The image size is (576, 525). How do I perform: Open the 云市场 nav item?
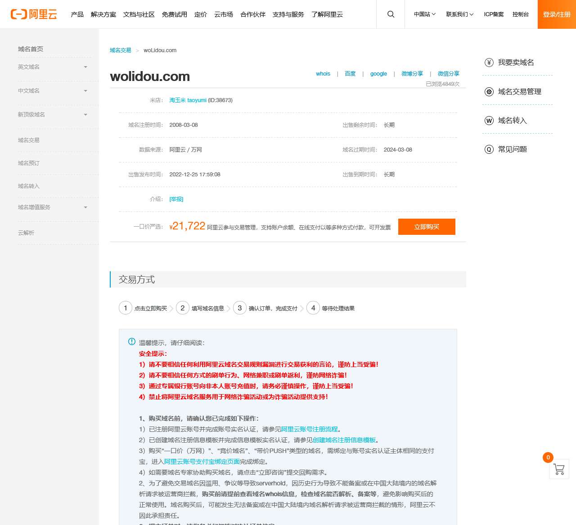[224, 14]
